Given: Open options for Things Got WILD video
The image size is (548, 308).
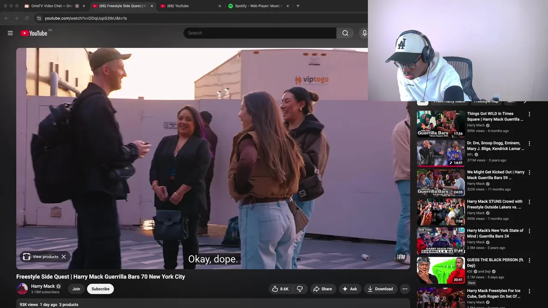Looking at the screenshot, I should [529, 114].
